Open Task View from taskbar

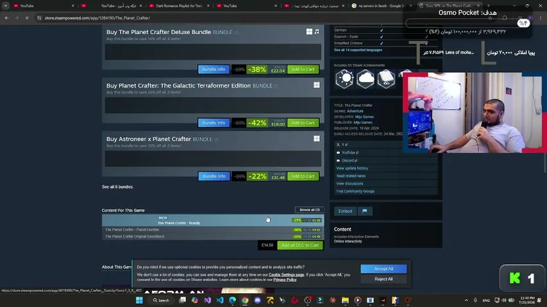[183, 300]
